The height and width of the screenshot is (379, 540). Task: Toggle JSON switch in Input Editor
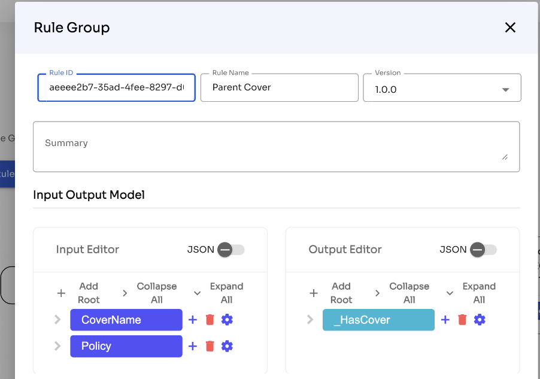click(x=230, y=250)
